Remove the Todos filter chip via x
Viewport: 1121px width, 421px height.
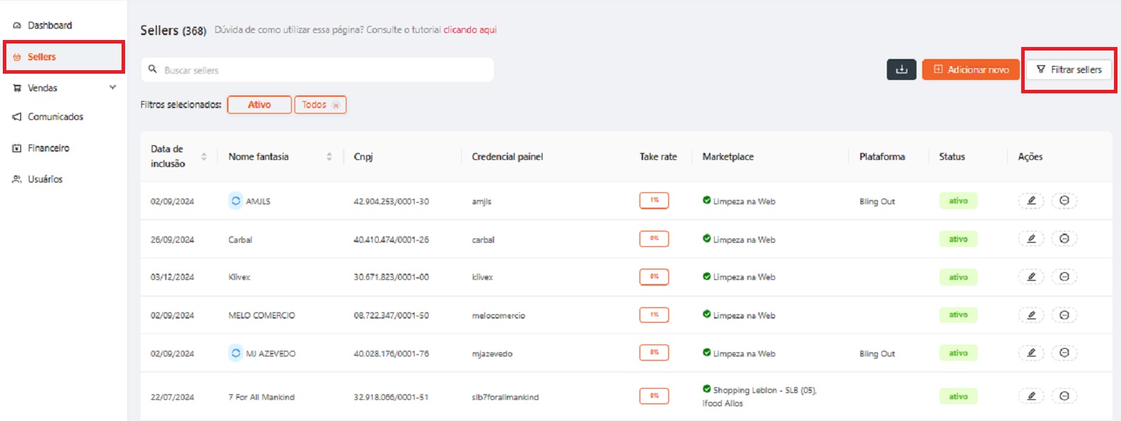pos(336,105)
